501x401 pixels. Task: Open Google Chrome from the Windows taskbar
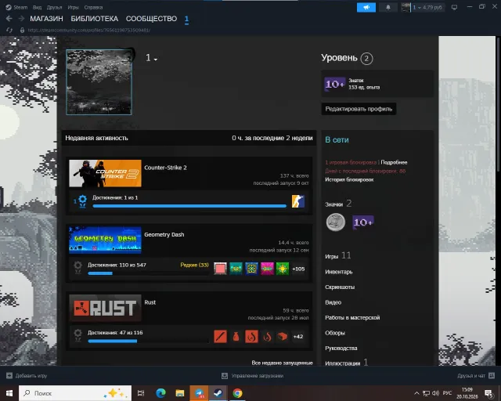tap(237, 393)
